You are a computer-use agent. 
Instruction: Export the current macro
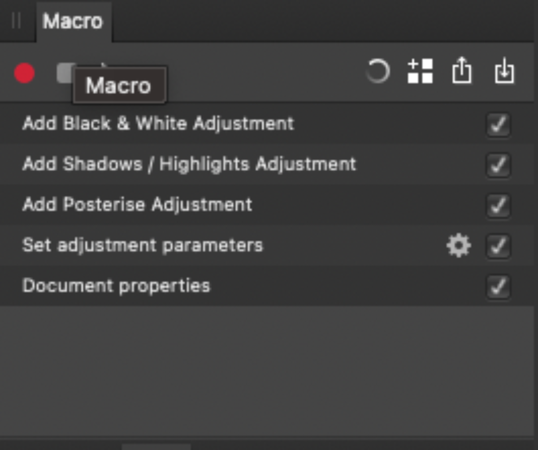point(463,73)
